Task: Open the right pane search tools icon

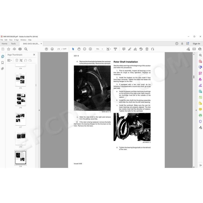Action: 200,55
